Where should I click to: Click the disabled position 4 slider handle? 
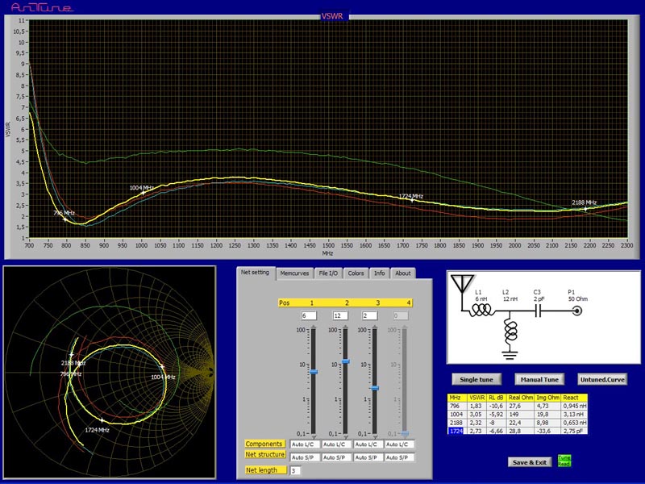pos(405,433)
